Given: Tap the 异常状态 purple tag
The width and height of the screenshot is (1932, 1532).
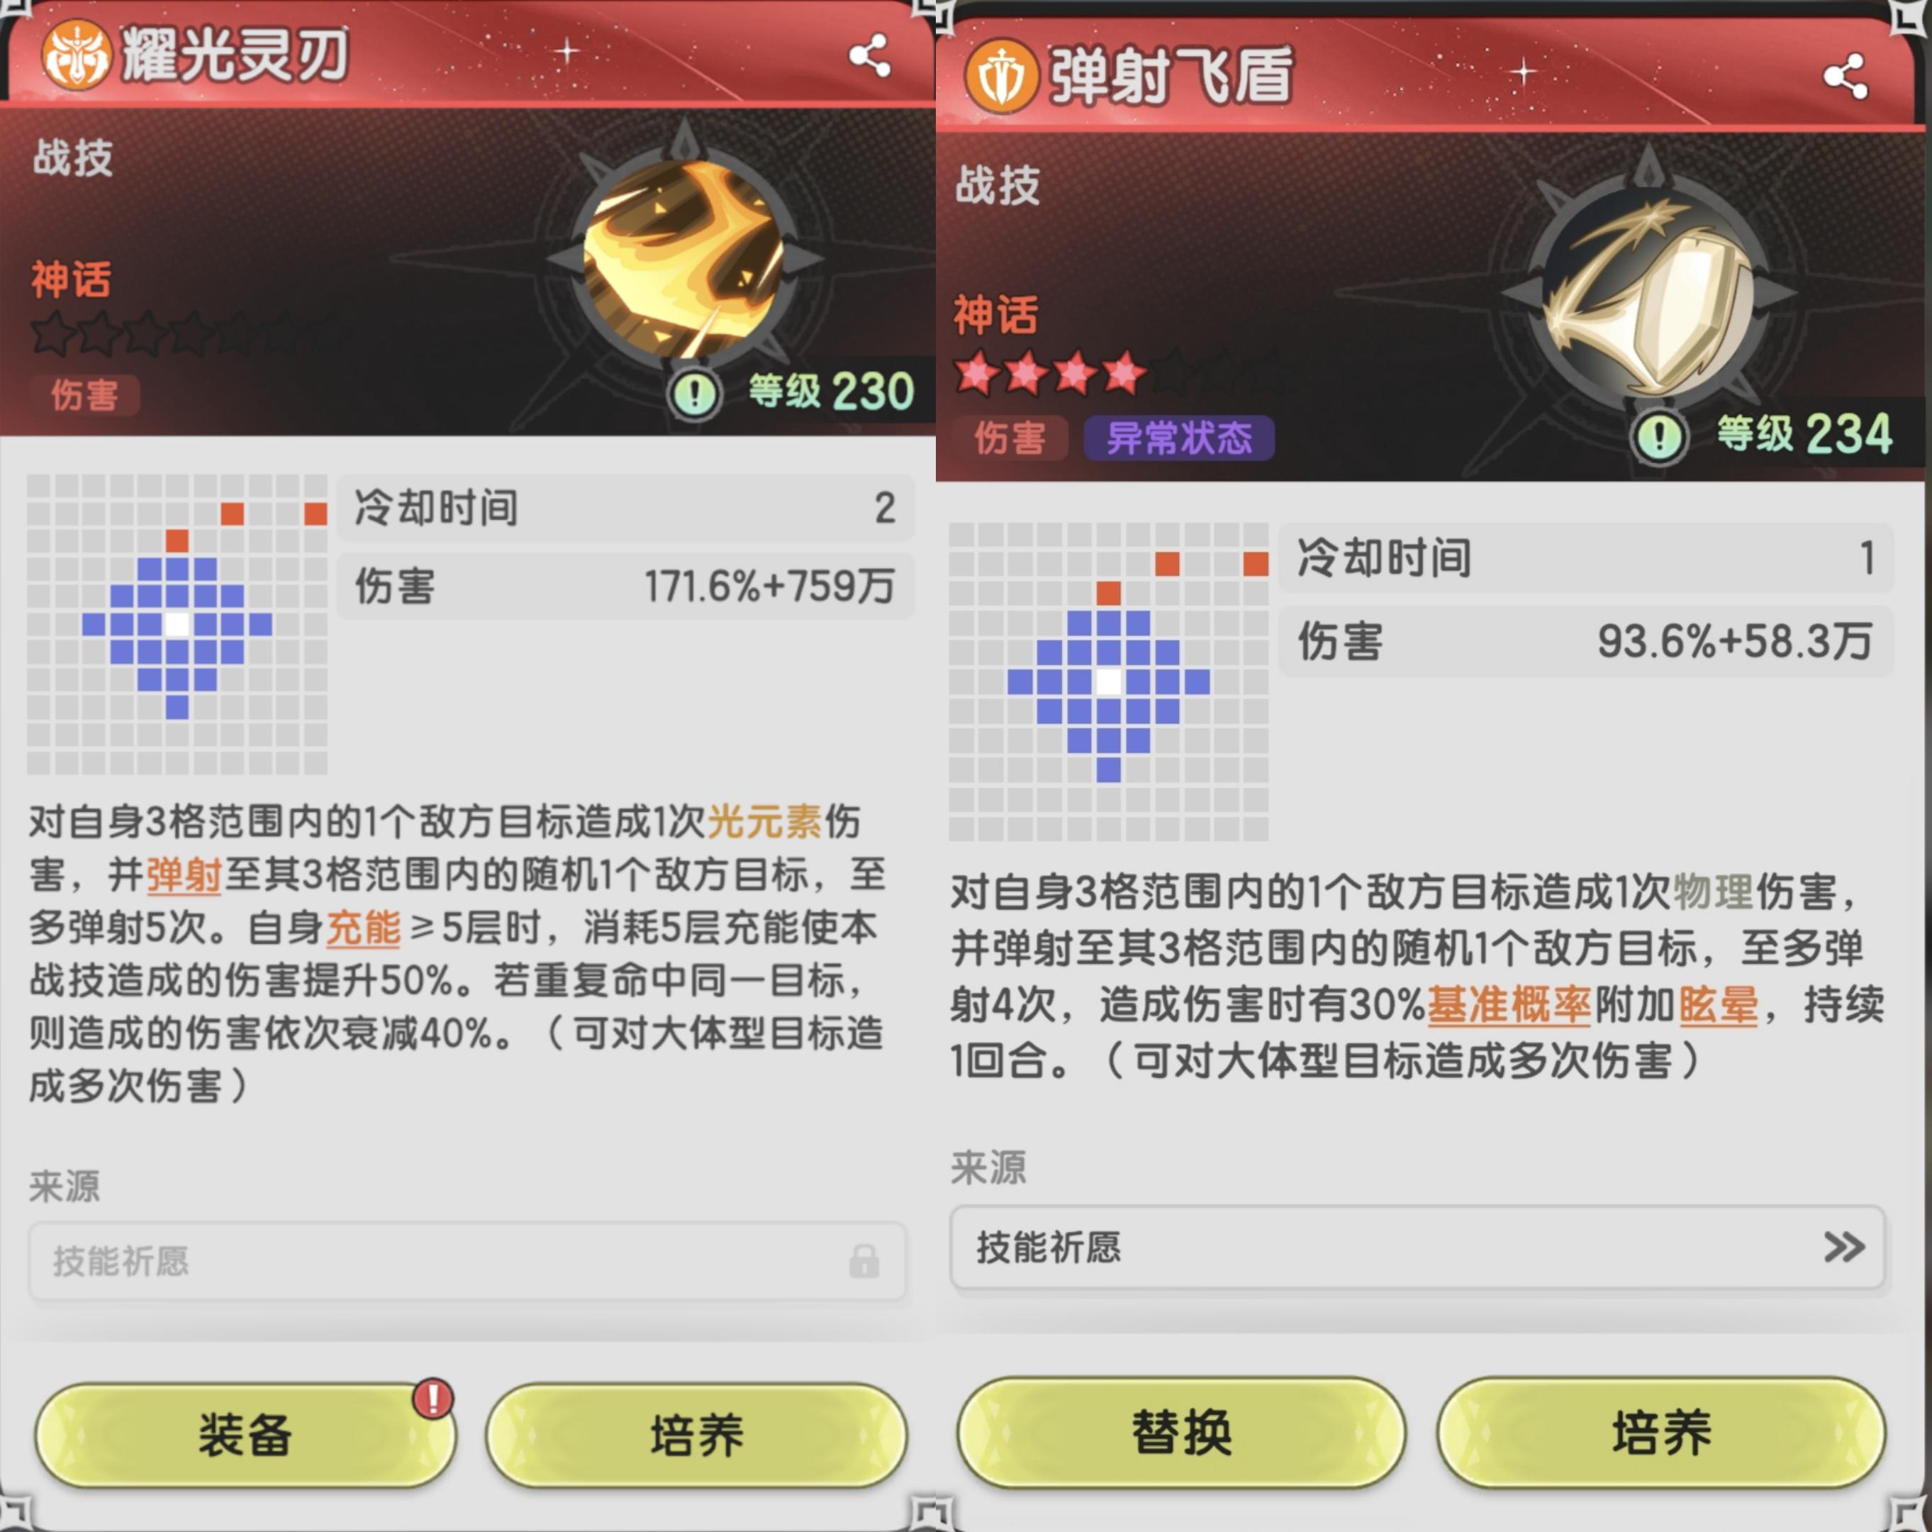Looking at the screenshot, I should coord(1178,438).
